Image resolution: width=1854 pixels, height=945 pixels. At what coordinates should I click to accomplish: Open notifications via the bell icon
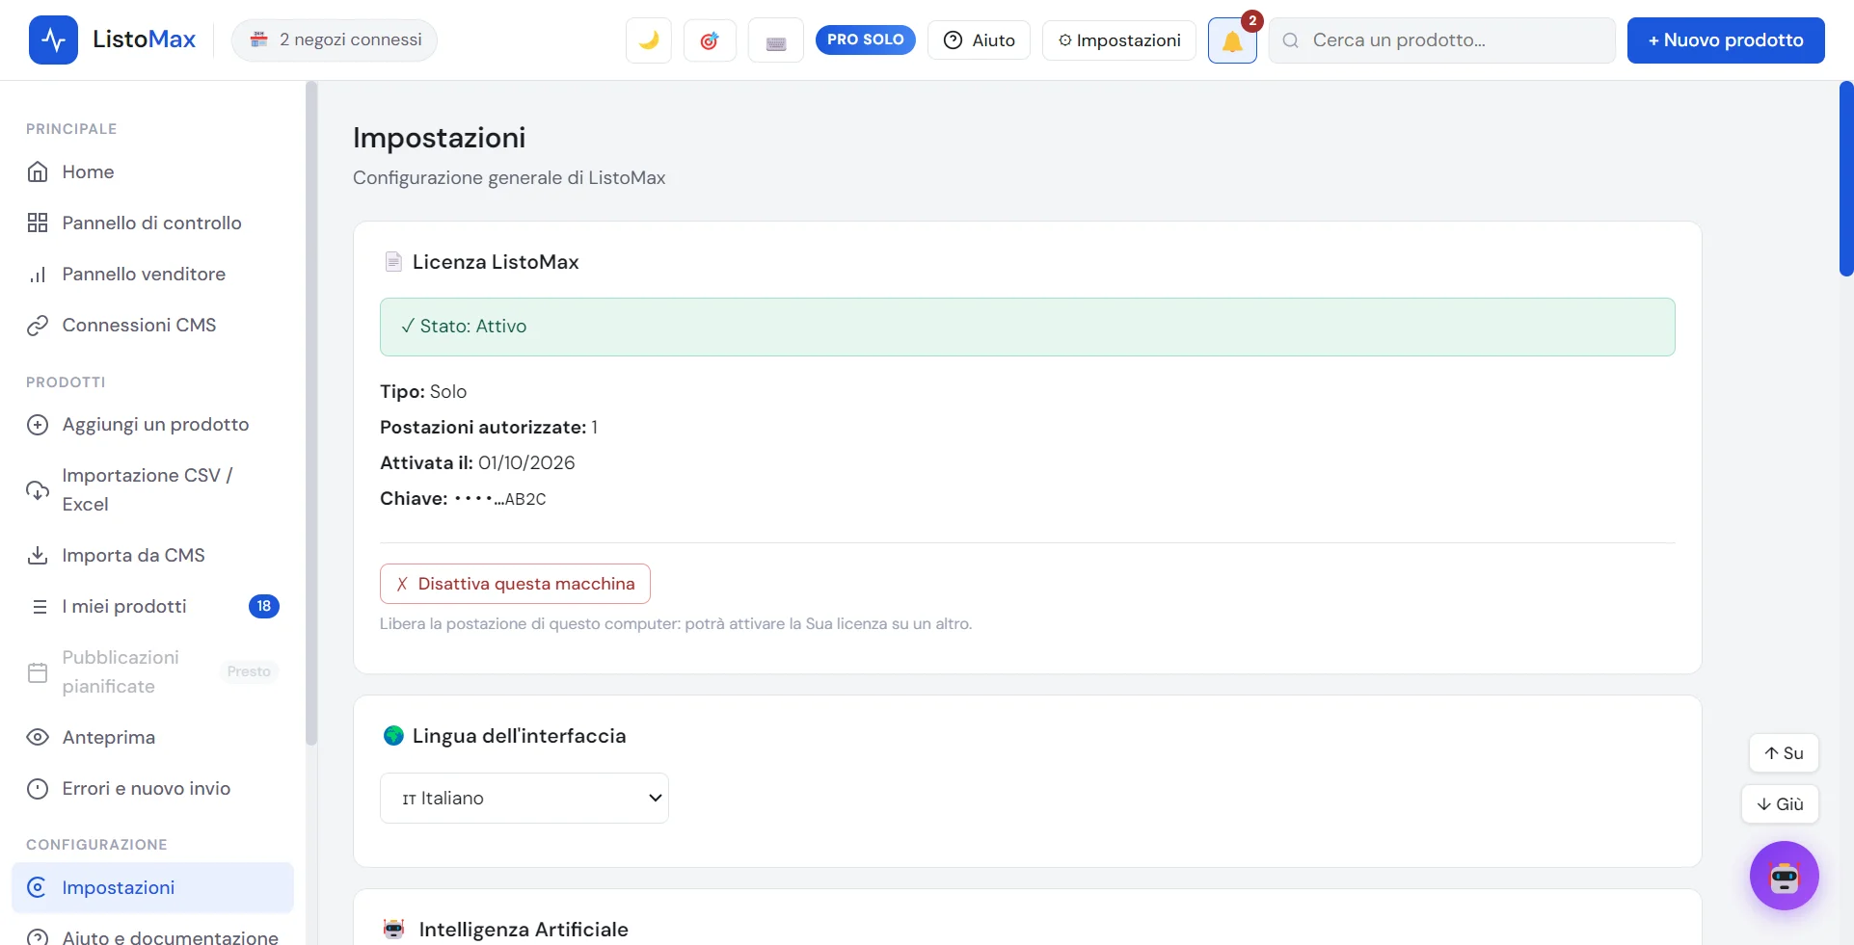(1232, 40)
